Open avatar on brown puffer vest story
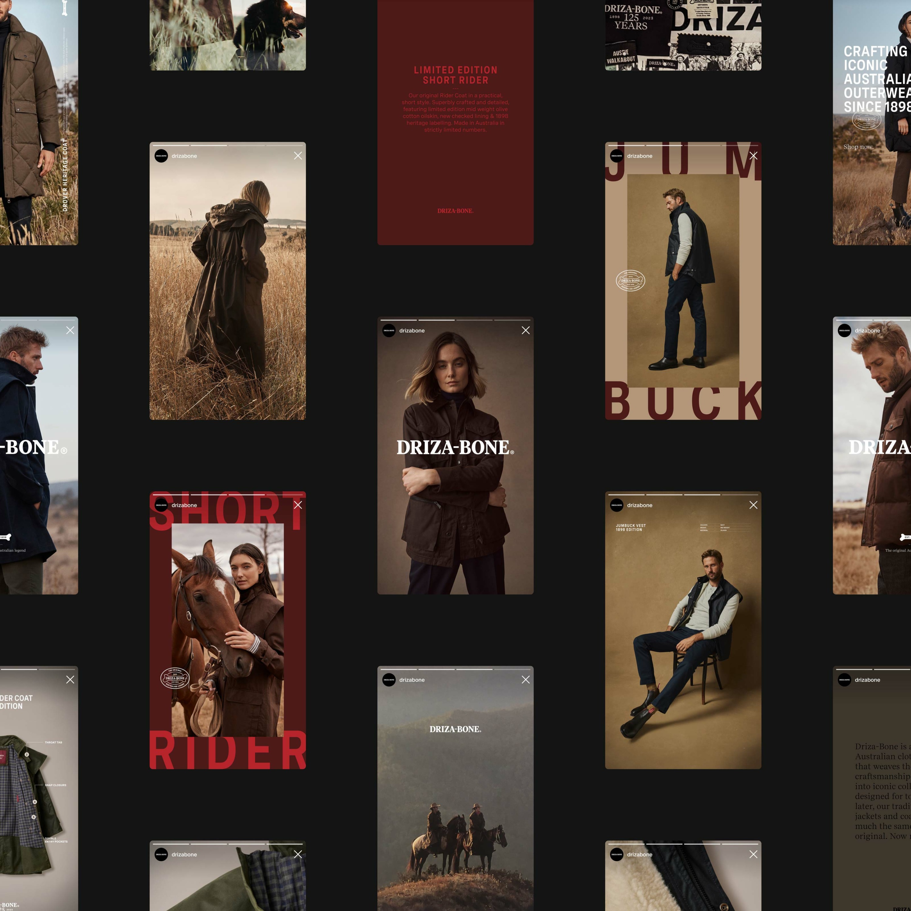Image resolution: width=911 pixels, height=911 pixels. (x=844, y=331)
